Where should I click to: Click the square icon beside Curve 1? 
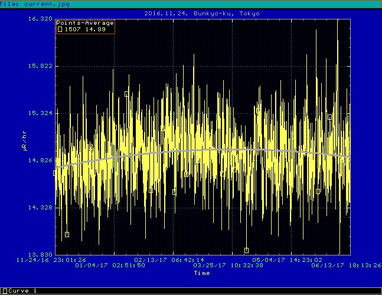(x=5, y=291)
